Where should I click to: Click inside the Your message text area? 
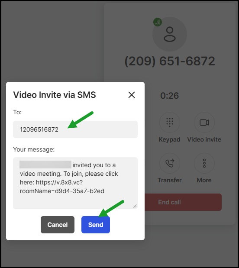[x=75, y=183]
